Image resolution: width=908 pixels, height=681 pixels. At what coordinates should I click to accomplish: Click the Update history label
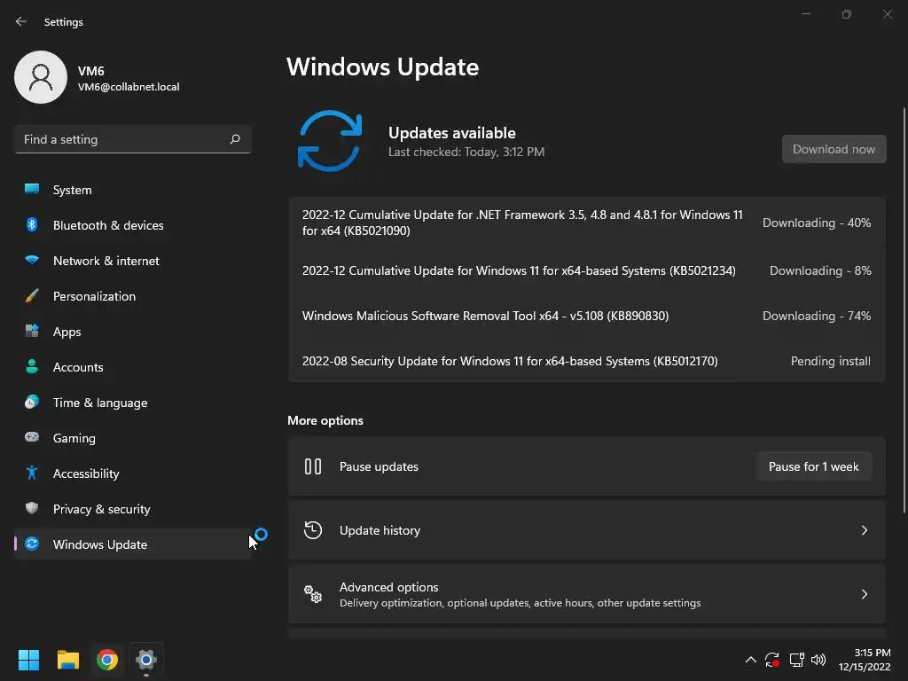coord(380,530)
